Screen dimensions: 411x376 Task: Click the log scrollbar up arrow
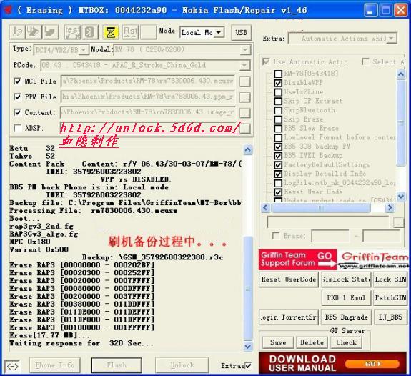[x=248, y=149]
